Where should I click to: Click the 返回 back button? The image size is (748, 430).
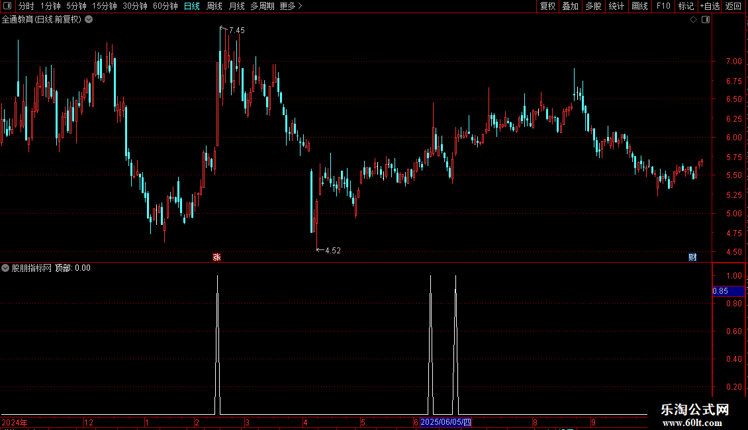(x=733, y=6)
